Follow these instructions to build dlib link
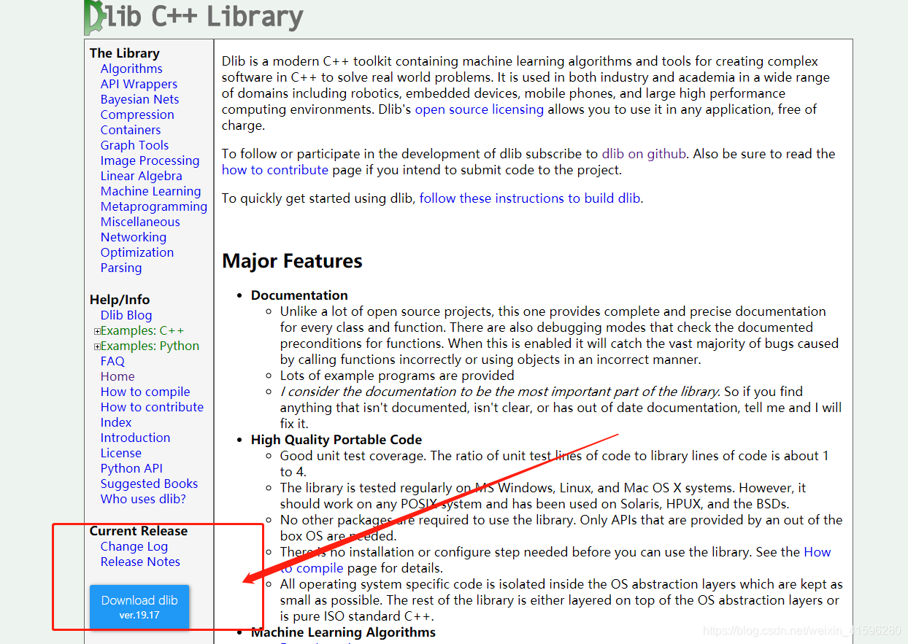Screen dimensions: 908x644 tap(531, 198)
